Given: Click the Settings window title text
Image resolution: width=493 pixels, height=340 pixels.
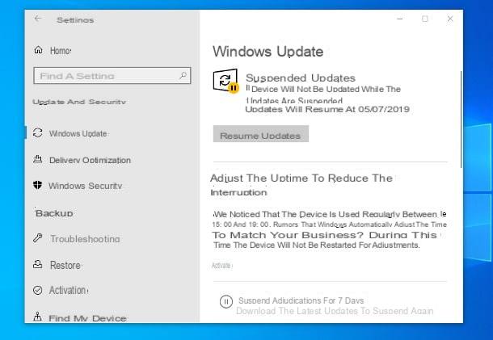Looking at the screenshot, I should pos(75,20).
